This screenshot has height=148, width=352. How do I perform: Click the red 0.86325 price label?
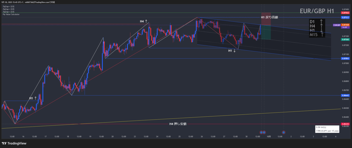(345, 124)
